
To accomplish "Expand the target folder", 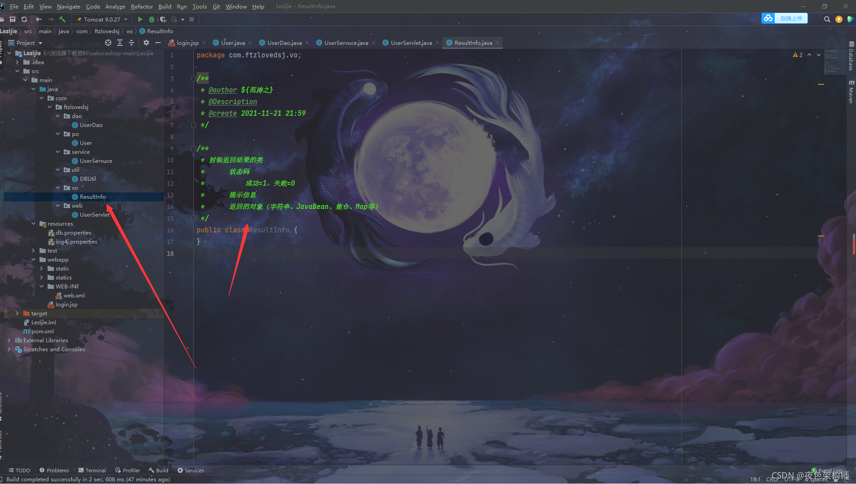I will coord(18,313).
